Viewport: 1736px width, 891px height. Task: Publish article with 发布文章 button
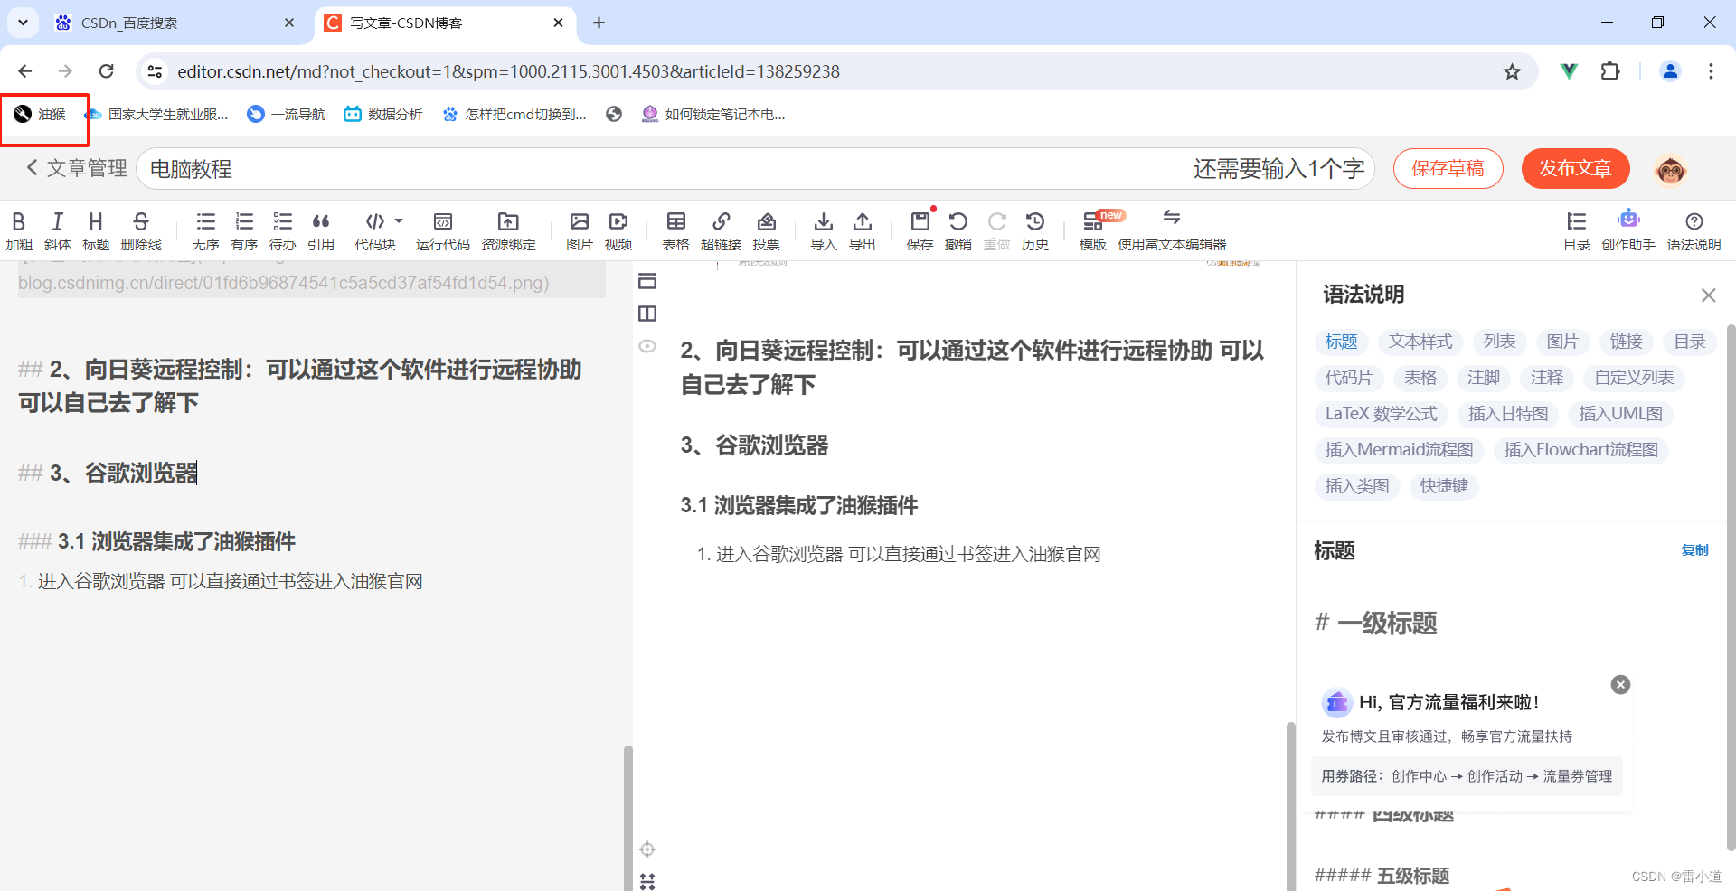1575,169
